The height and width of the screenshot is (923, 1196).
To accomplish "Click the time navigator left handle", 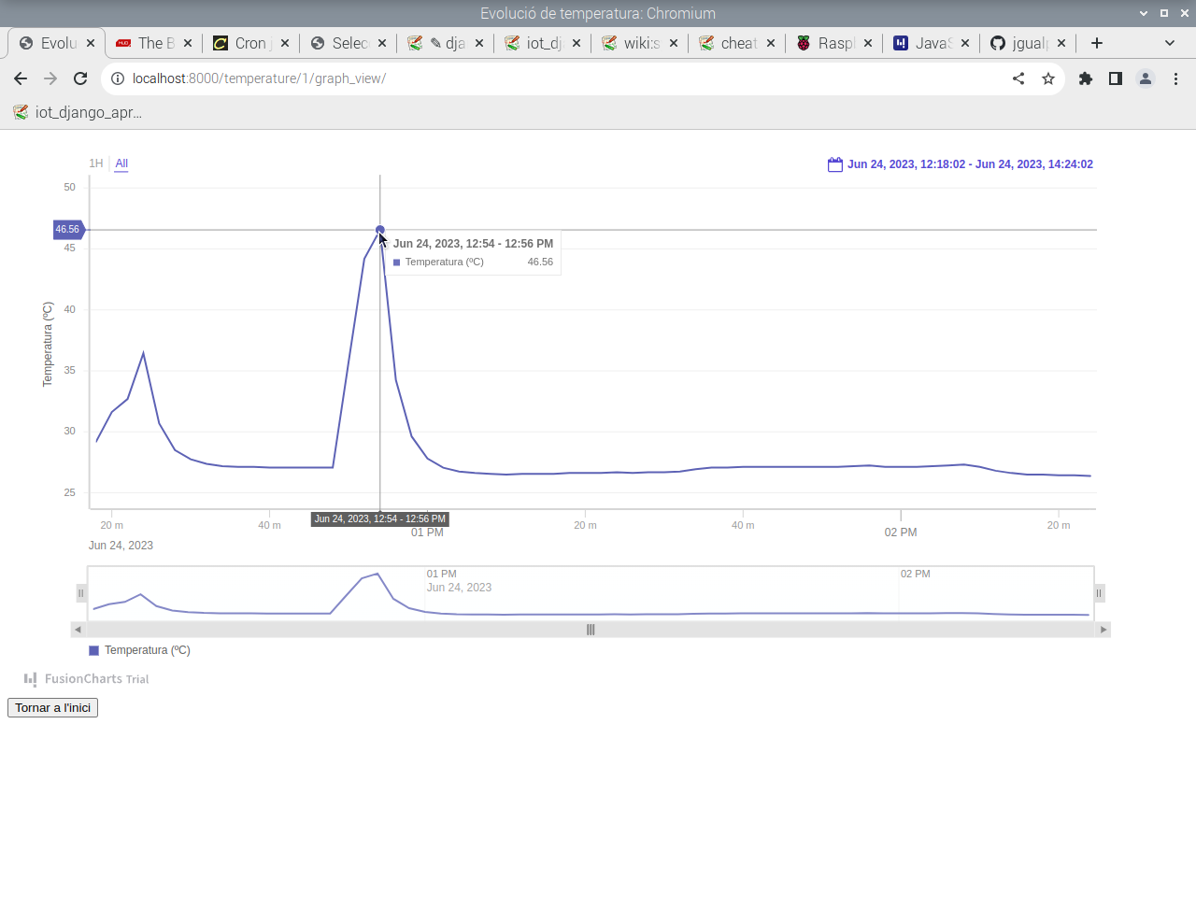I will (x=81, y=593).
